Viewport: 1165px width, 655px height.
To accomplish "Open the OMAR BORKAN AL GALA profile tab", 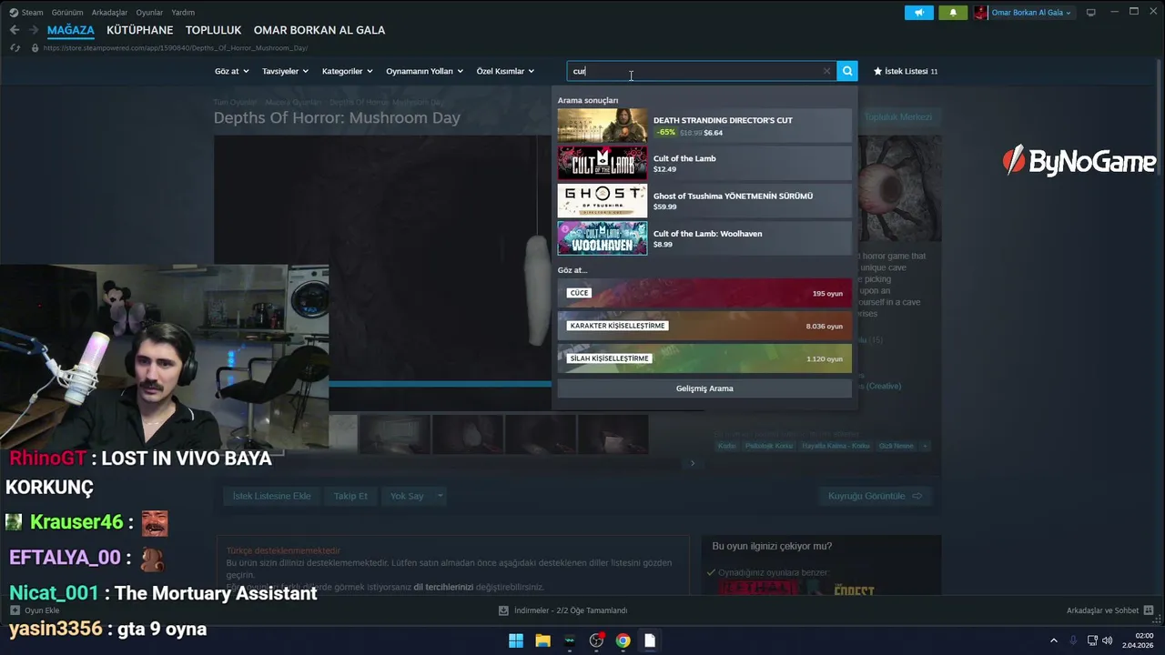I will 319,30.
